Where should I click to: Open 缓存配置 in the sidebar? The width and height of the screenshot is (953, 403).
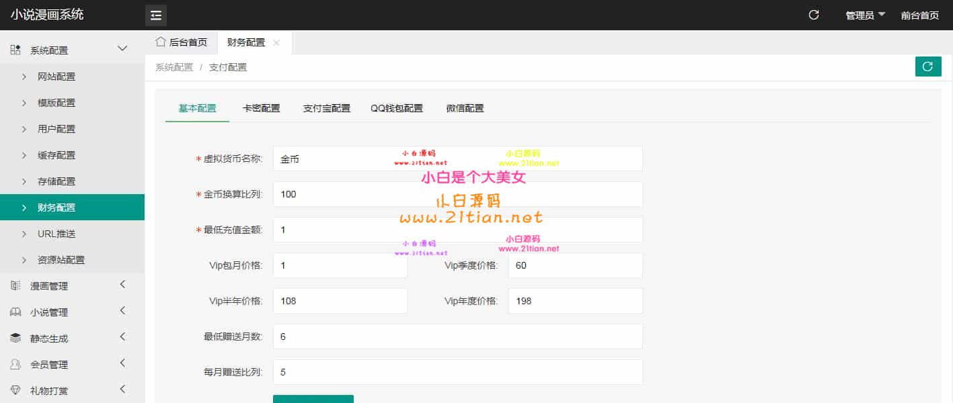point(72,155)
